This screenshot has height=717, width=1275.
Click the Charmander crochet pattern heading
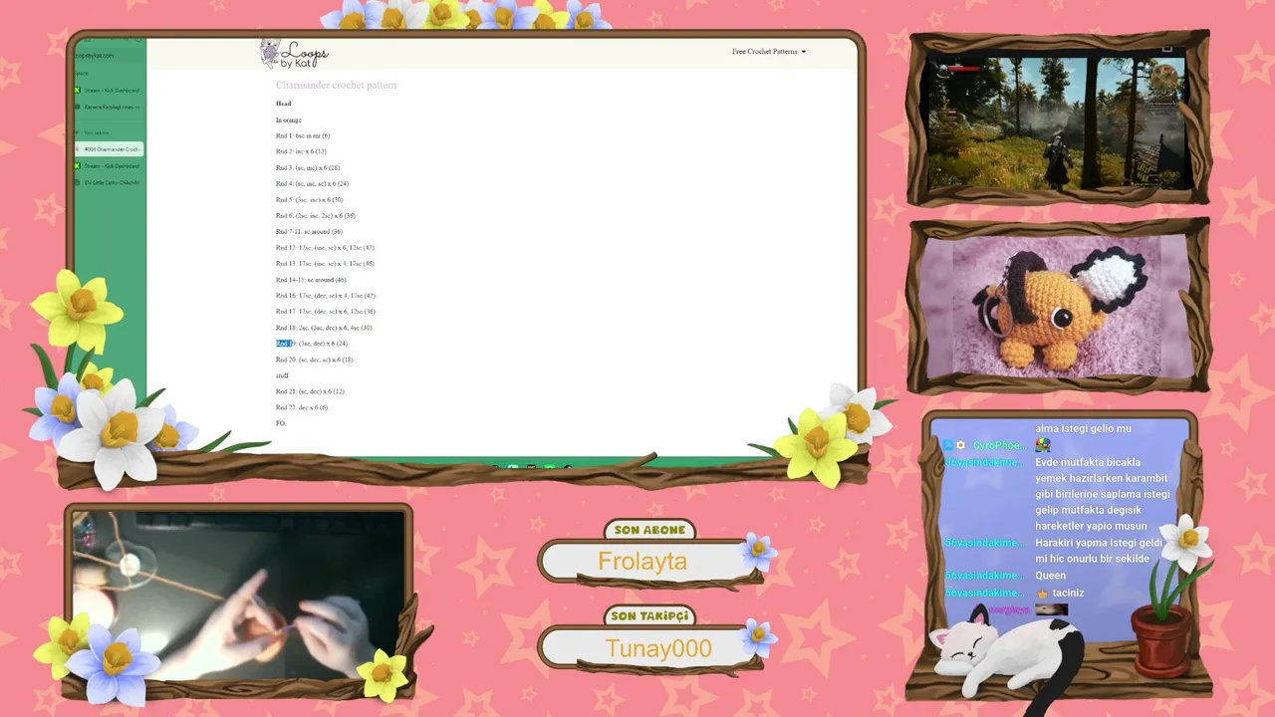tap(336, 85)
